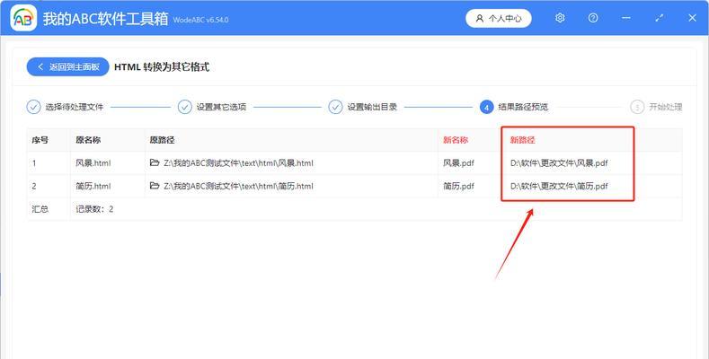
Task: Click the 记录数：2 summary text
Action: pos(94,209)
